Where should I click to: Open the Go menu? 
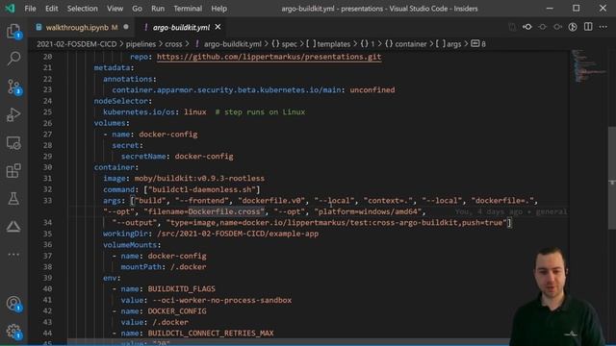(x=137, y=9)
